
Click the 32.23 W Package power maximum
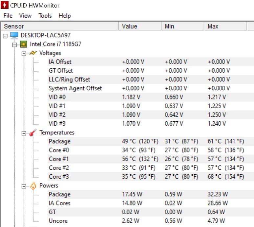(218, 194)
